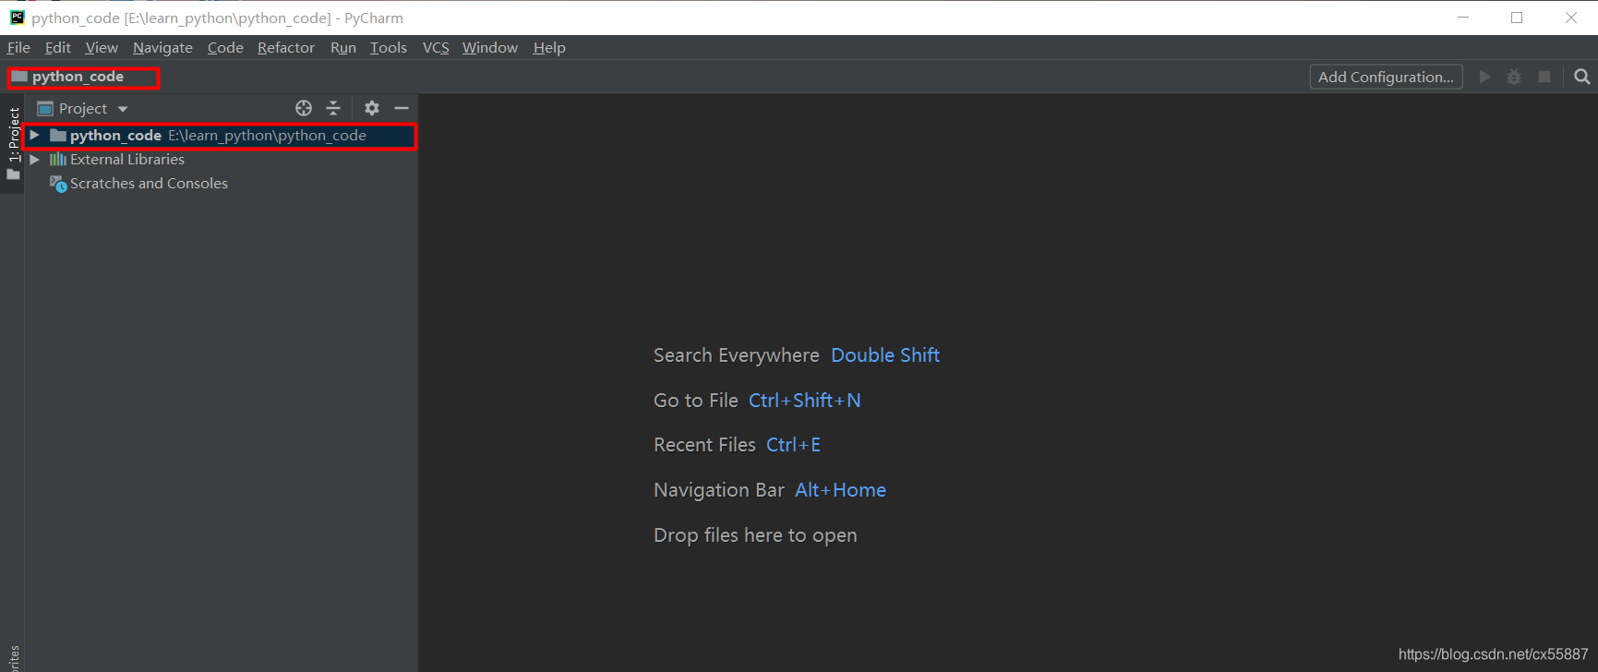Close the PyCharm window

coord(1571,18)
